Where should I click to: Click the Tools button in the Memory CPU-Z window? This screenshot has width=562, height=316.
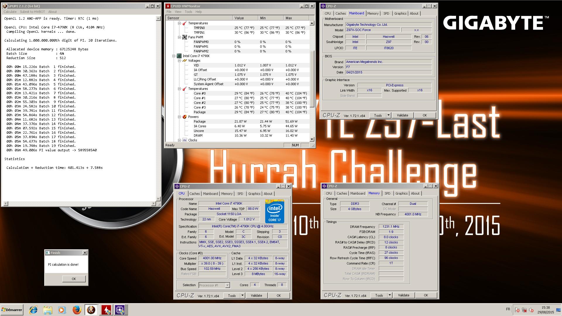(x=379, y=295)
